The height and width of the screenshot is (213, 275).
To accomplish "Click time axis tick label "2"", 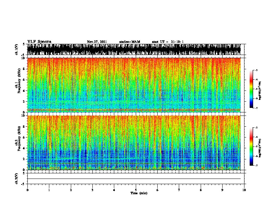I will coord(71,190).
